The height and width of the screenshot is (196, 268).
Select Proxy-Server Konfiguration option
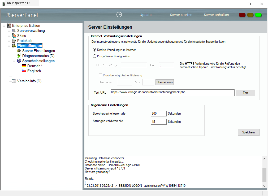click(x=94, y=56)
